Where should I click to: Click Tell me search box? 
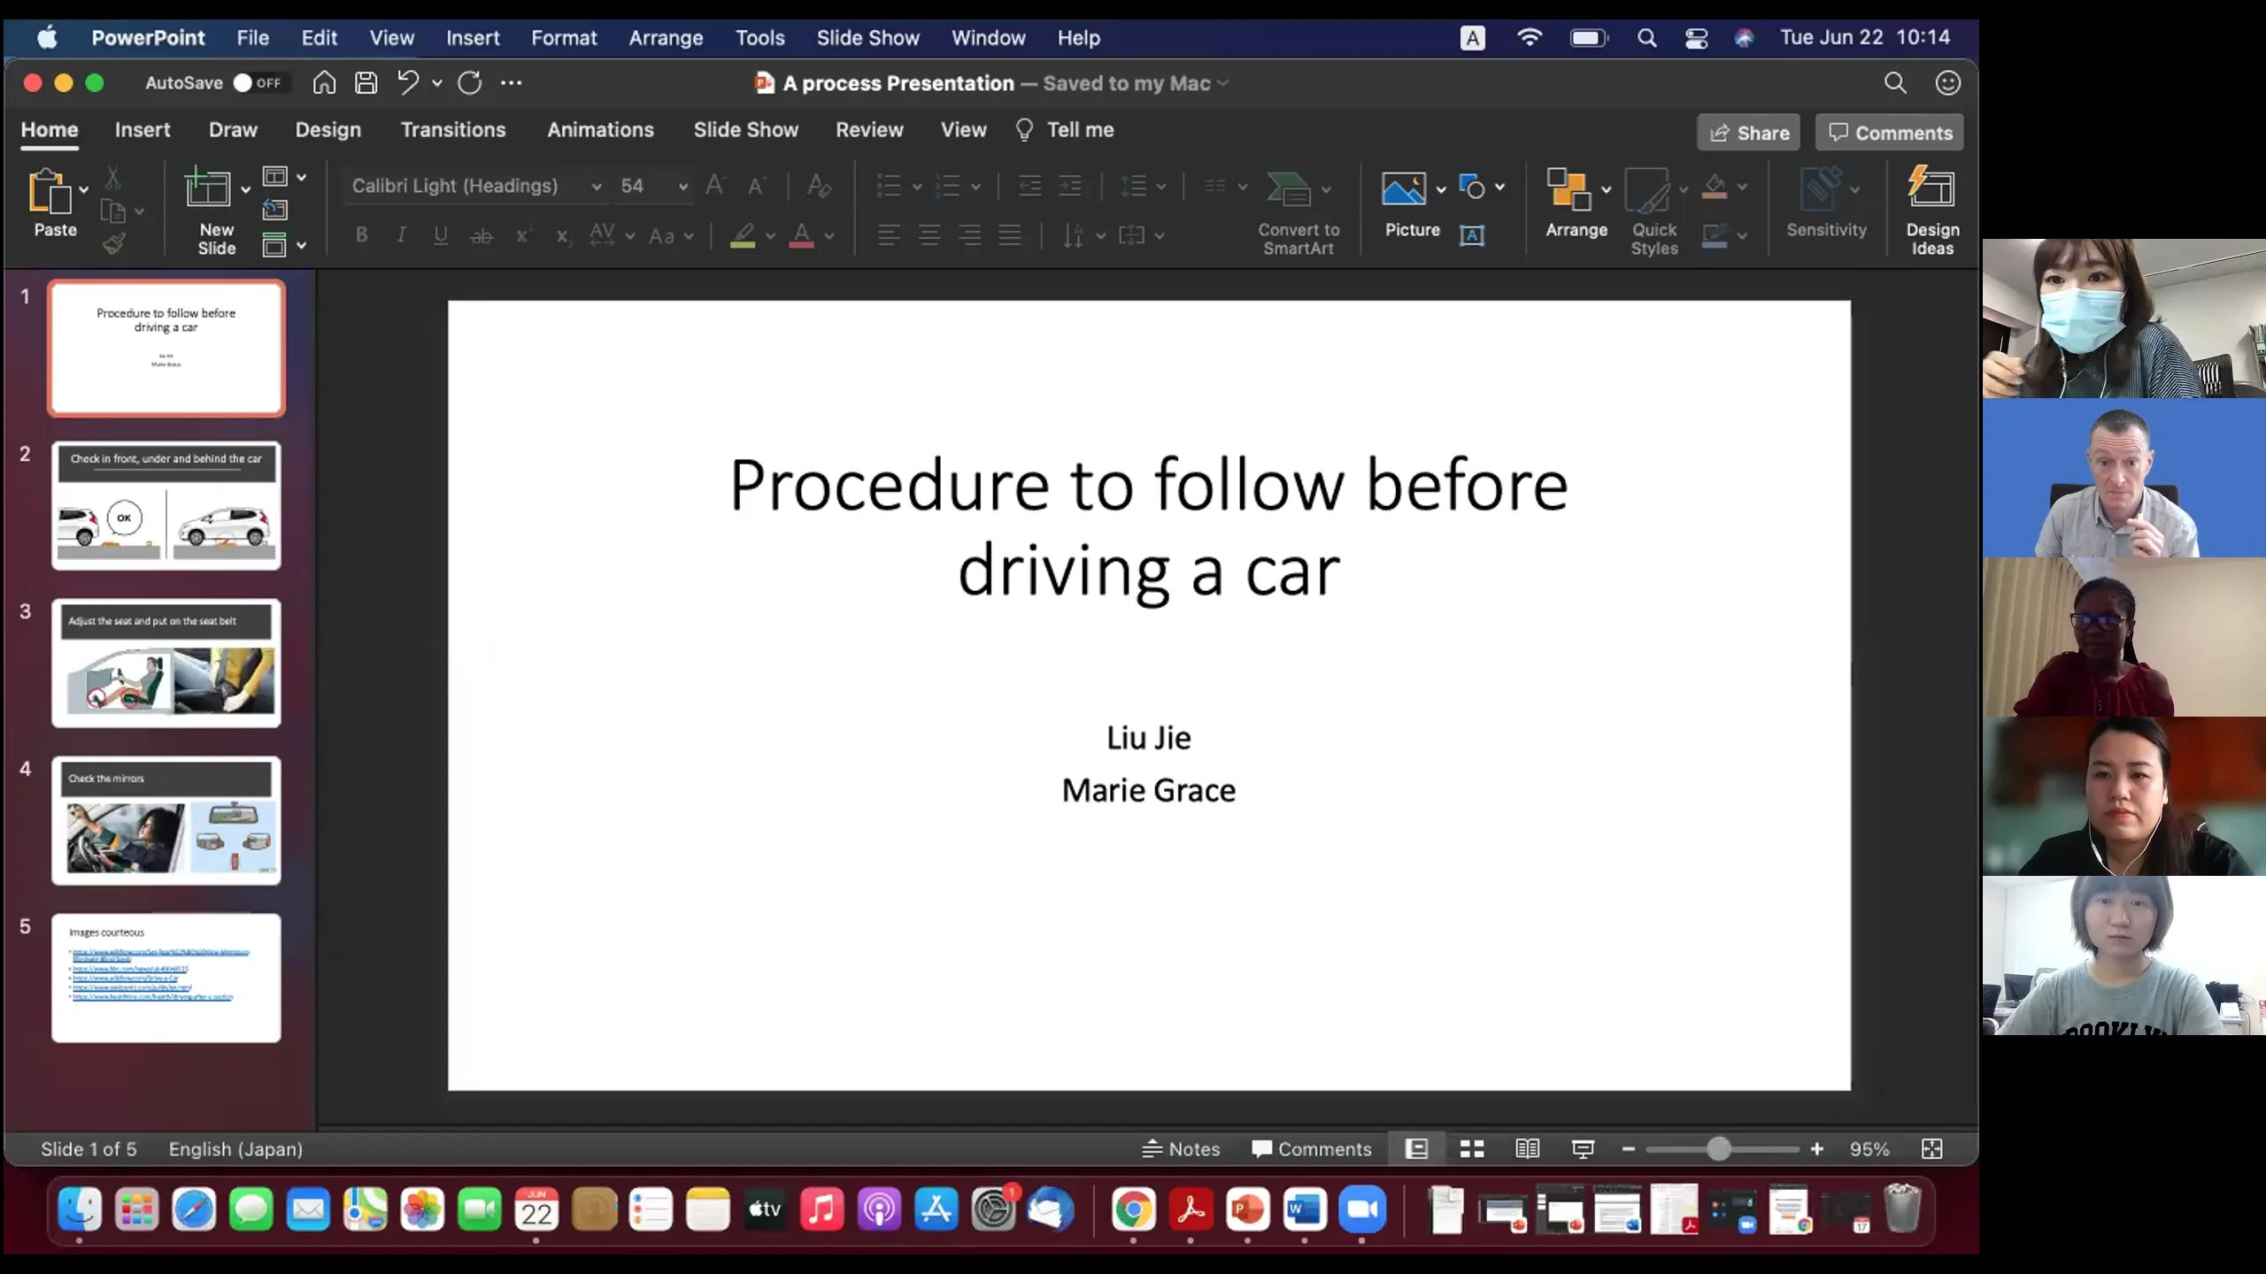[1064, 130]
